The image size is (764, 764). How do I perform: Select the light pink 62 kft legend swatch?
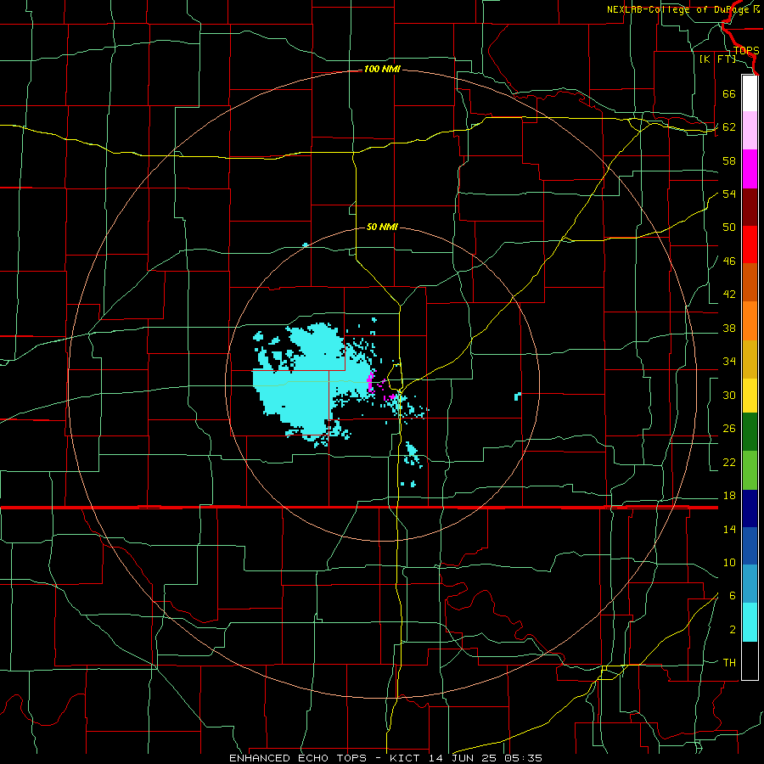point(750,130)
